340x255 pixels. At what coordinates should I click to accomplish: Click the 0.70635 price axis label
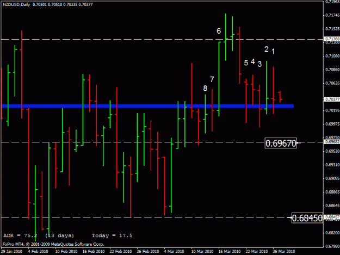[x=332, y=83]
